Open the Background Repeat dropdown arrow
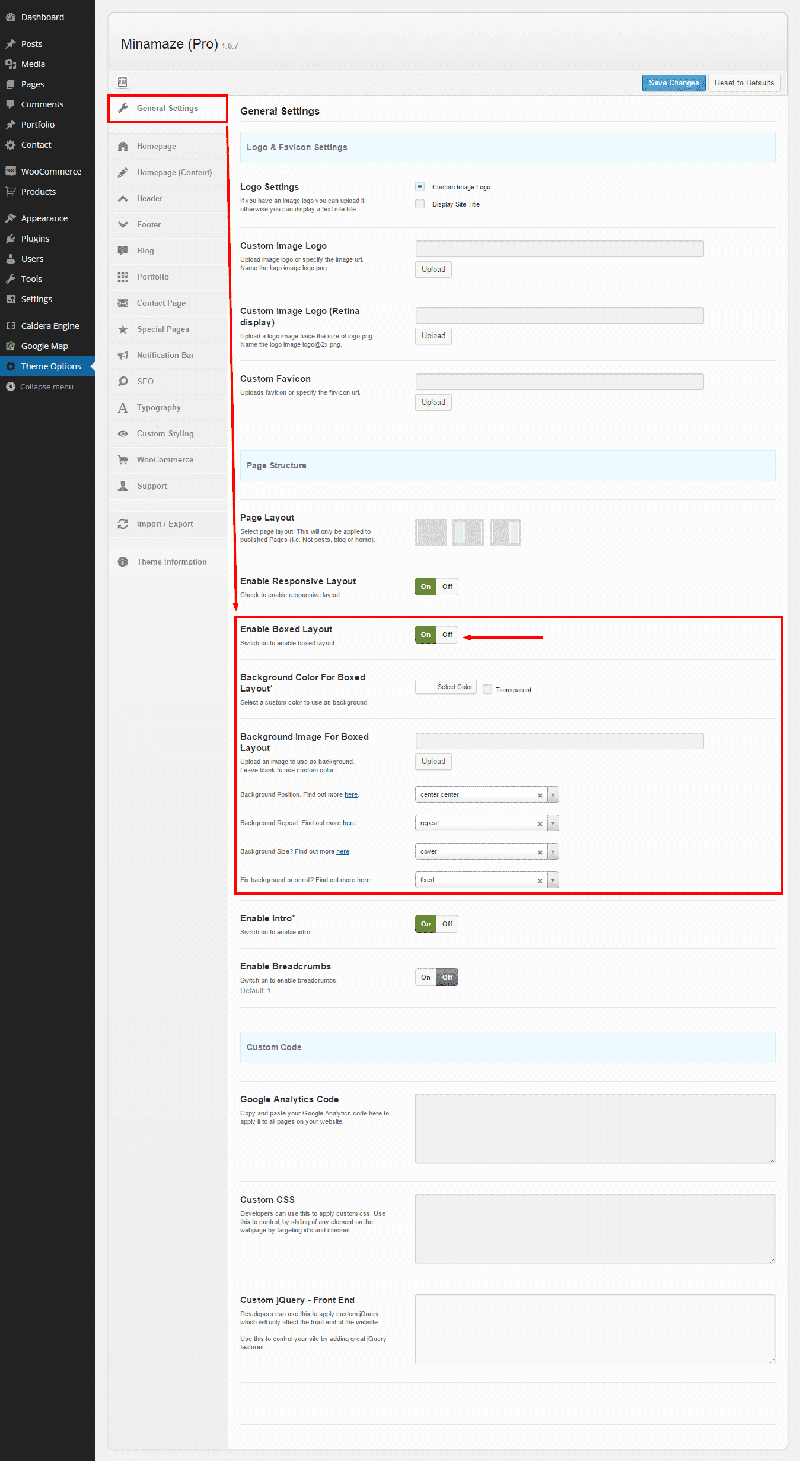Viewport: 800px width, 1461px height. [x=553, y=823]
